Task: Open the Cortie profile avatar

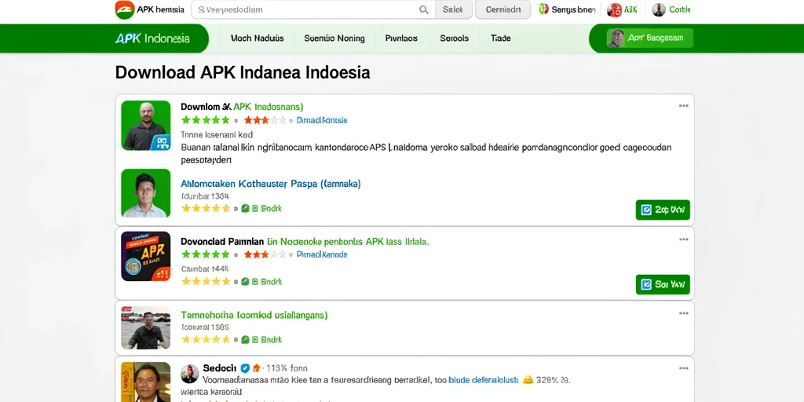Action: (659, 9)
